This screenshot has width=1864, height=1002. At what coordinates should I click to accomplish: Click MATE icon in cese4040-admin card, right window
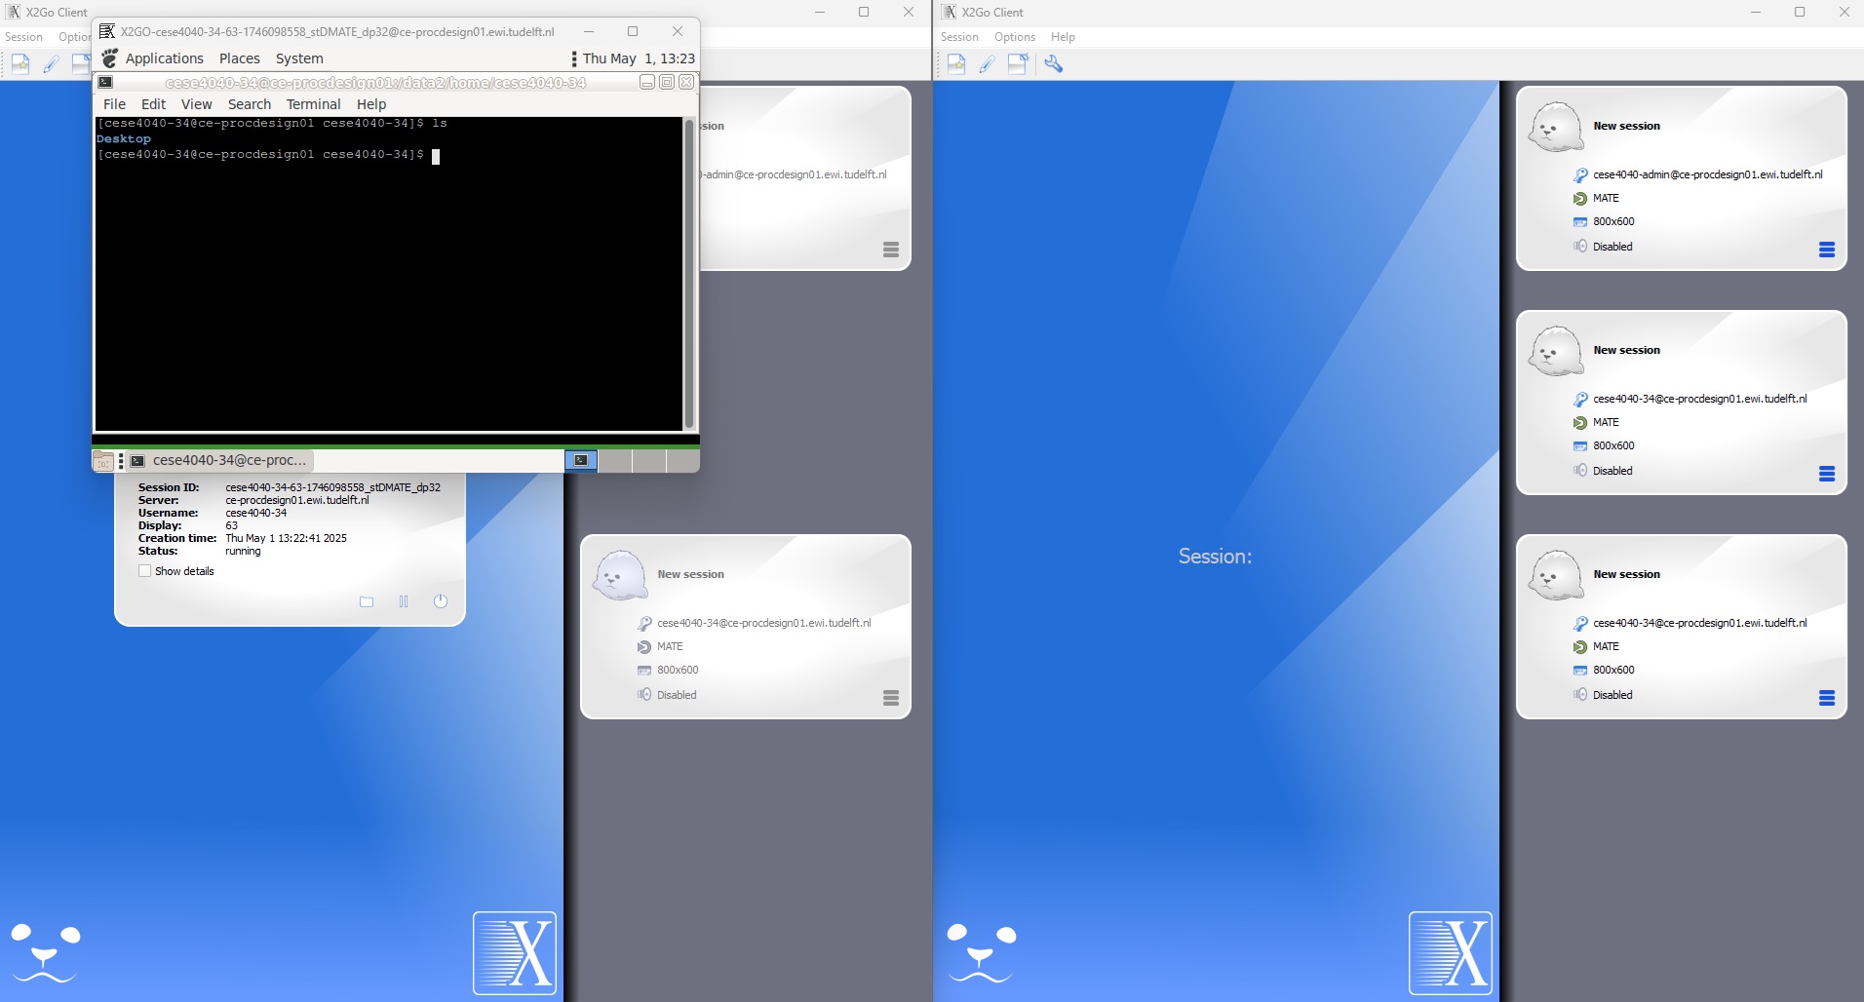click(1580, 199)
